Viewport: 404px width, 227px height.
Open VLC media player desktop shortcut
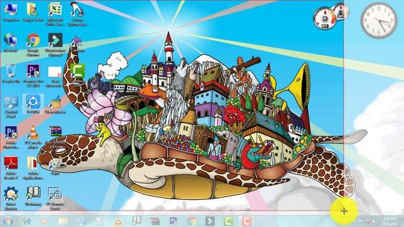coord(33,137)
